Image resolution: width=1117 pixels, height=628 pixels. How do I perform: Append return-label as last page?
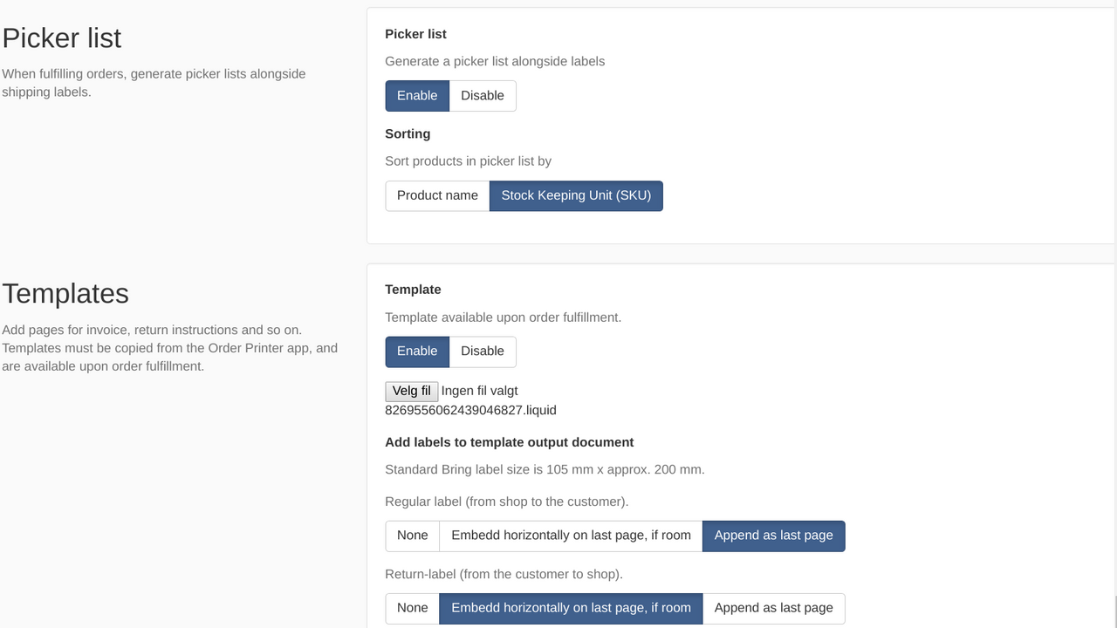point(773,608)
